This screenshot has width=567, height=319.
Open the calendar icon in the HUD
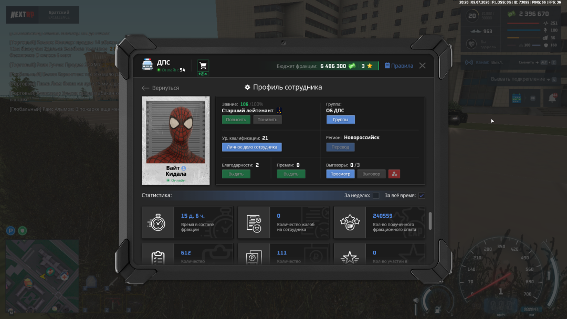pyautogui.click(x=517, y=98)
